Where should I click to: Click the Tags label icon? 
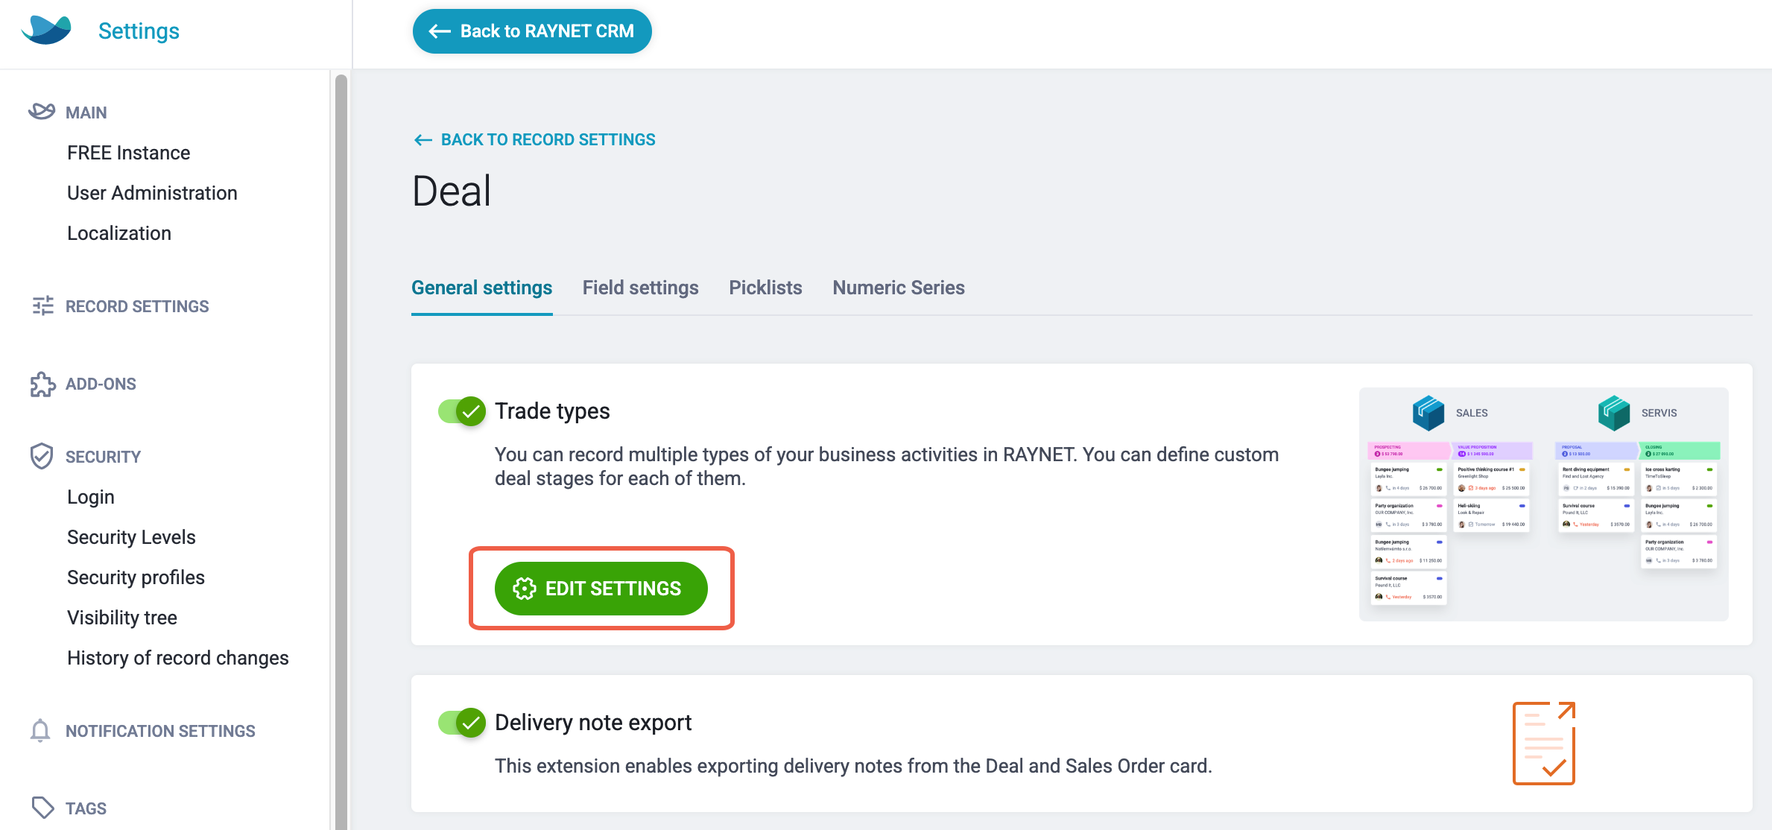click(42, 808)
